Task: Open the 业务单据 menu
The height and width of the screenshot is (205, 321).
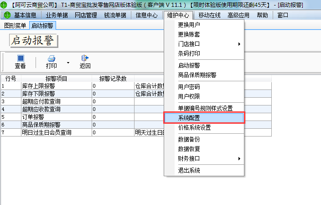Action: click(x=57, y=15)
